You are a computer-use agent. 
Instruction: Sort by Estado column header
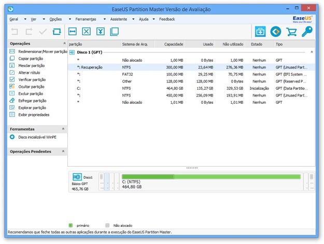[259, 44]
